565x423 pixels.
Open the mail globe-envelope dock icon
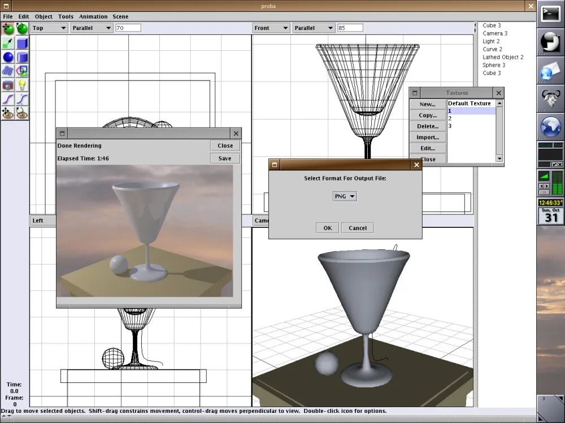click(550, 70)
